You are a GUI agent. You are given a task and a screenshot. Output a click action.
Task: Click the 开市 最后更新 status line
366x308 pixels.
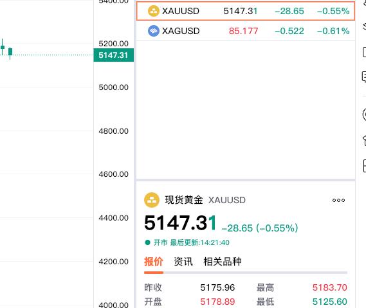click(187, 242)
